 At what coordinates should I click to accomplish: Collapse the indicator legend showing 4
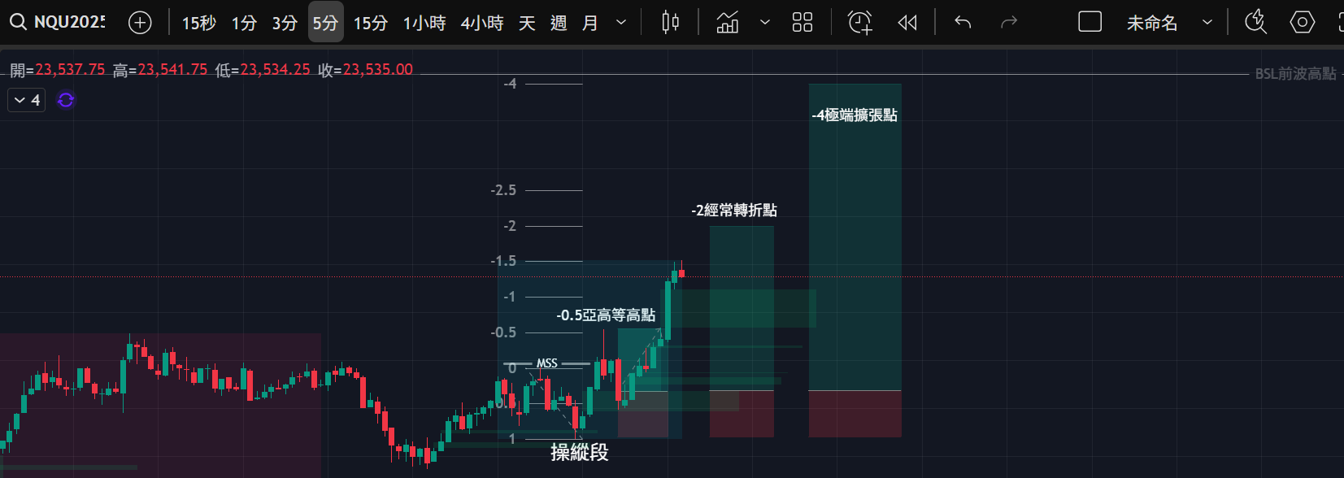[x=20, y=100]
